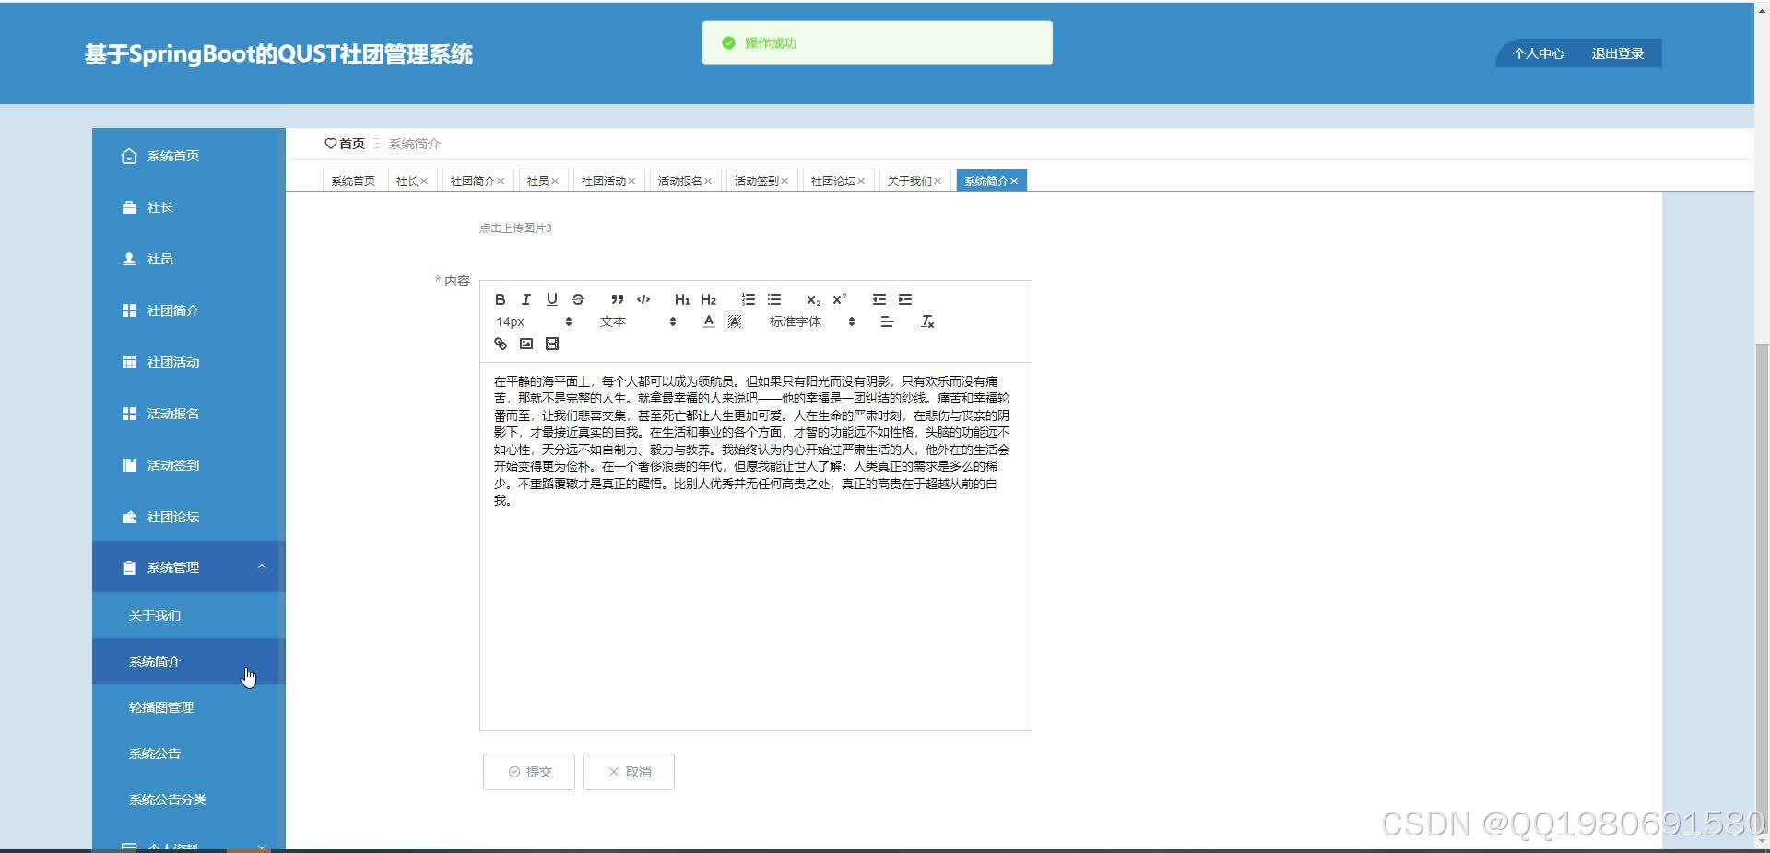Viewport: 1770px width, 853px height.
Task: Toggle strikethrough formatting
Action: tap(578, 299)
